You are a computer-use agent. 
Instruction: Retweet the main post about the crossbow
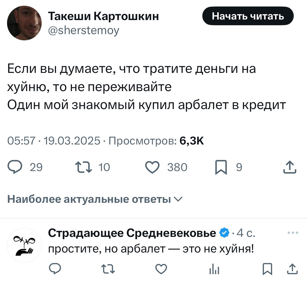coord(83,167)
